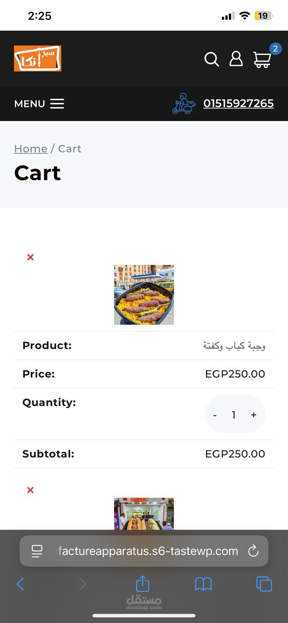Decrease quantity with minus button
The image size is (288, 623).
215,415
